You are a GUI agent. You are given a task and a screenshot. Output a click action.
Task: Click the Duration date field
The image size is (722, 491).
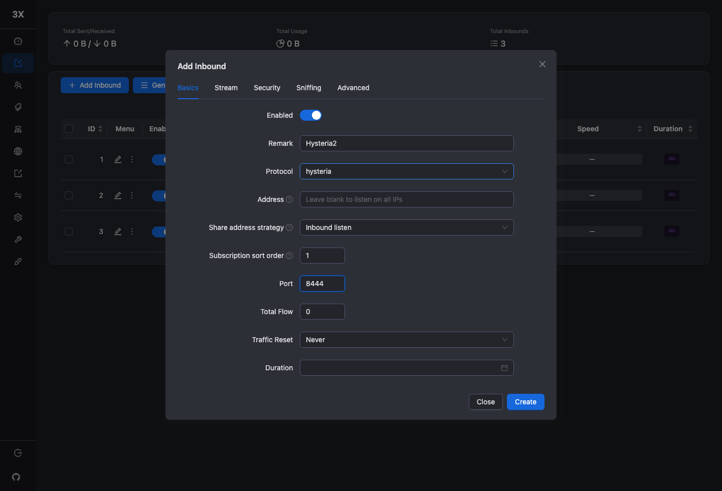(x=407, y=368)
